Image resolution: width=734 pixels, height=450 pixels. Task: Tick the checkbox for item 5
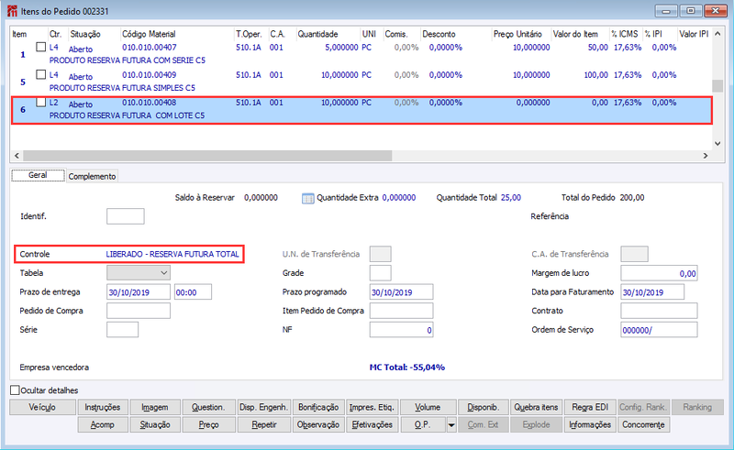coord(41,74)
